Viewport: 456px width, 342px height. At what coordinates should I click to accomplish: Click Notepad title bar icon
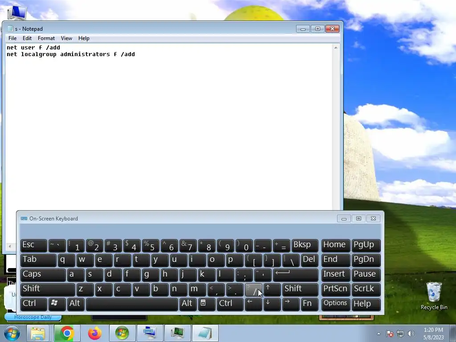point(10,28)
